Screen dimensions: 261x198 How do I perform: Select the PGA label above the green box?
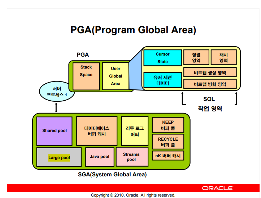pos(83,55)
